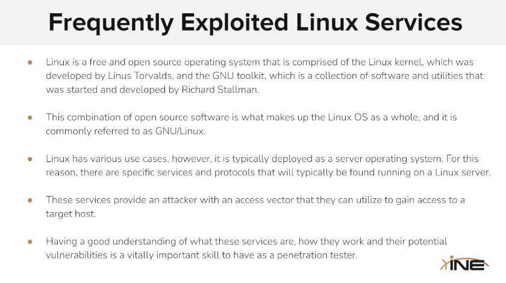Click the phrase "Linux kernel" in the first bullet
The height and width of the screenshot is (283, 506).
click(371, 63)
